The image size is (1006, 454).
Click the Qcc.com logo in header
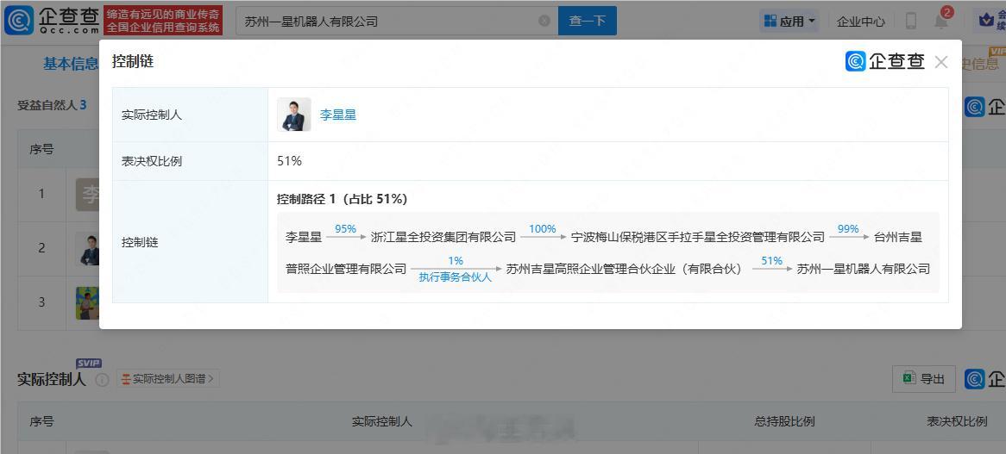[x=51, y=21]
